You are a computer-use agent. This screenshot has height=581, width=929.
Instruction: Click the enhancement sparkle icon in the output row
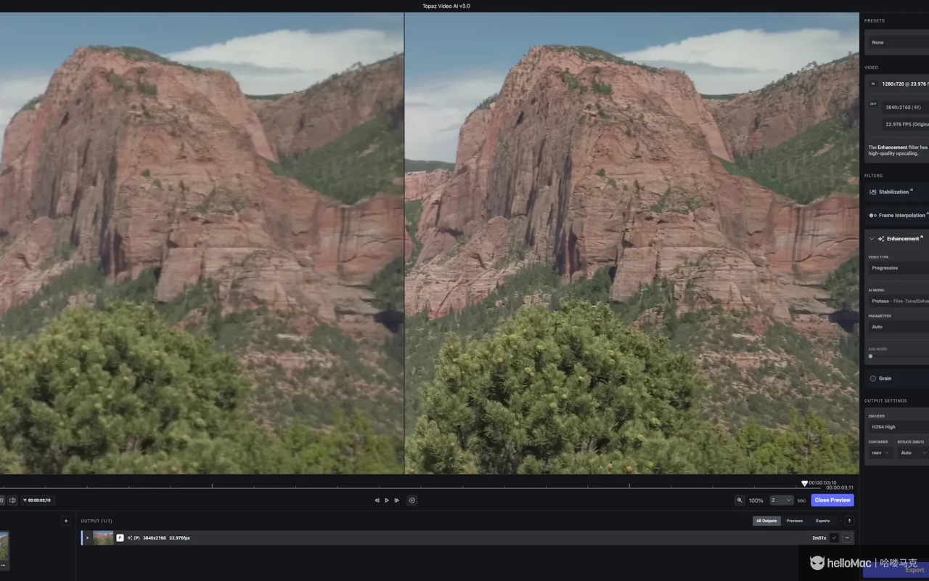[130, 538]
